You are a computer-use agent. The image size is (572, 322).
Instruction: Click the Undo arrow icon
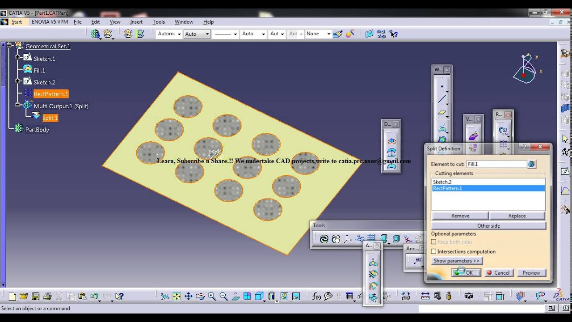click(x=94, y=296)
